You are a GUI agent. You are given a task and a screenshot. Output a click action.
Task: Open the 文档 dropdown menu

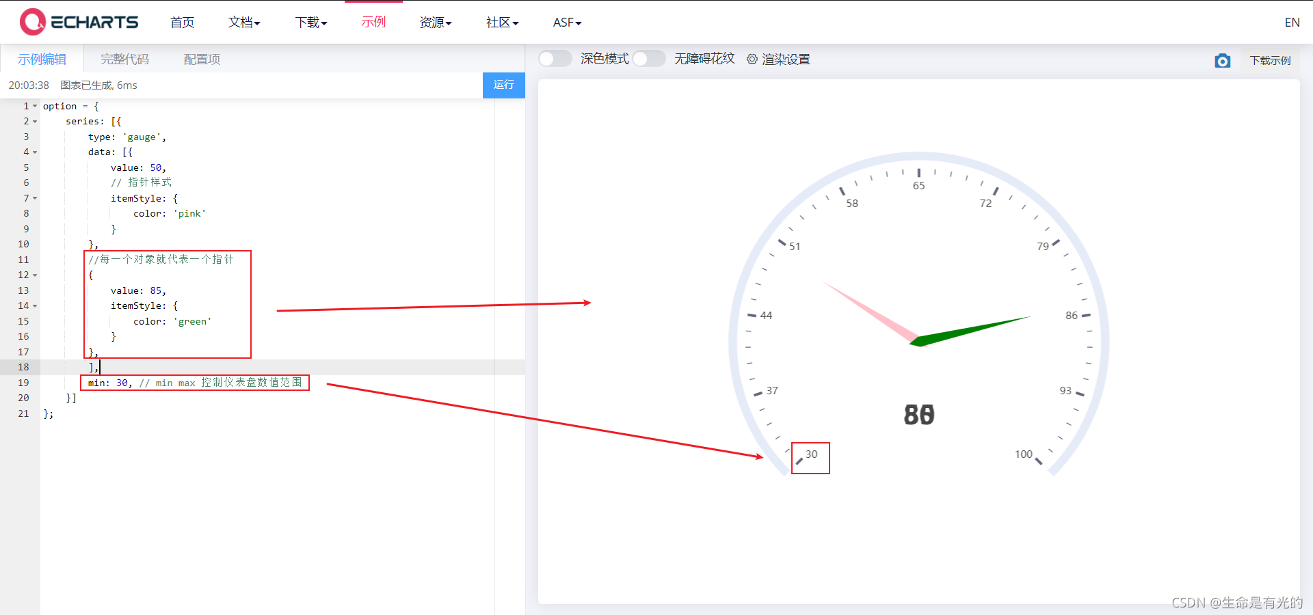pyautogui.click(x=244, y=23)
